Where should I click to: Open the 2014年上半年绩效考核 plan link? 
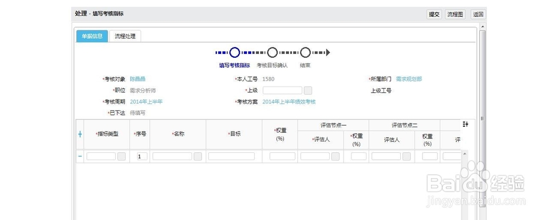click(289, 102)
